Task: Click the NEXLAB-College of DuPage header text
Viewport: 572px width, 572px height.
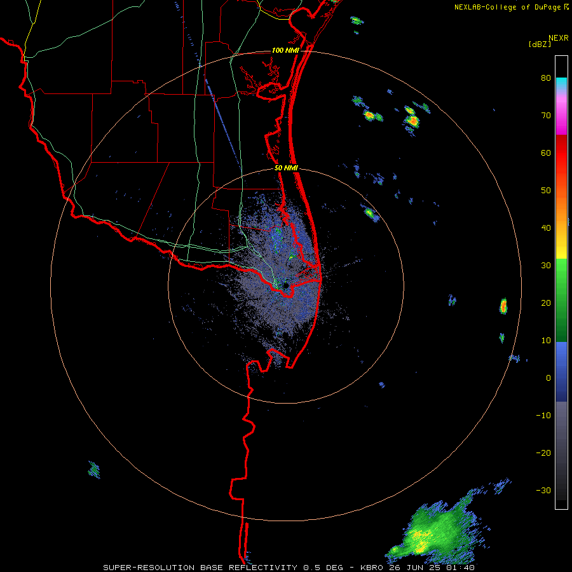Action: pyautogui.click(x=511, y=7)
